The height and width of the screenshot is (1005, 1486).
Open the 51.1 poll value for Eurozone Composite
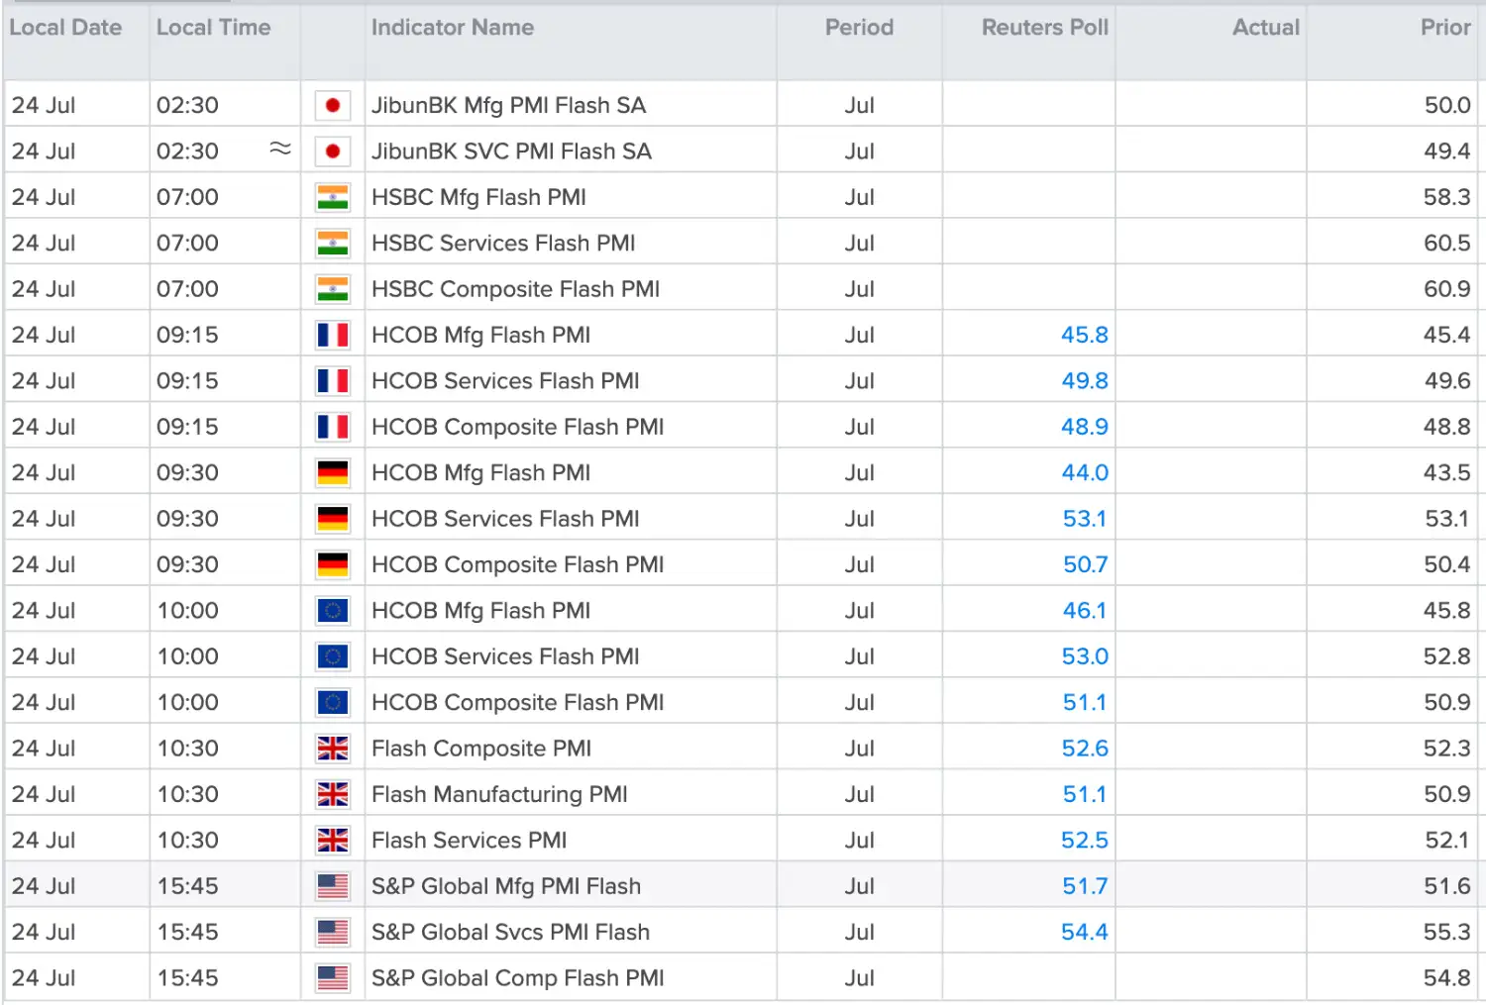click(1085, 703)
